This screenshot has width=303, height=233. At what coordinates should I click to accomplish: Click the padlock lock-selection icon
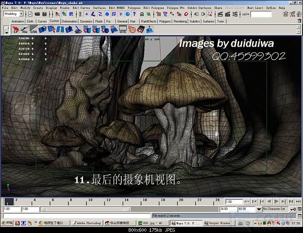[x=142, y=14]
